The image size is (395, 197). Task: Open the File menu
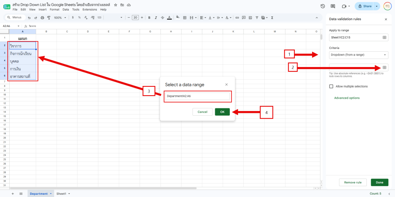15,10
